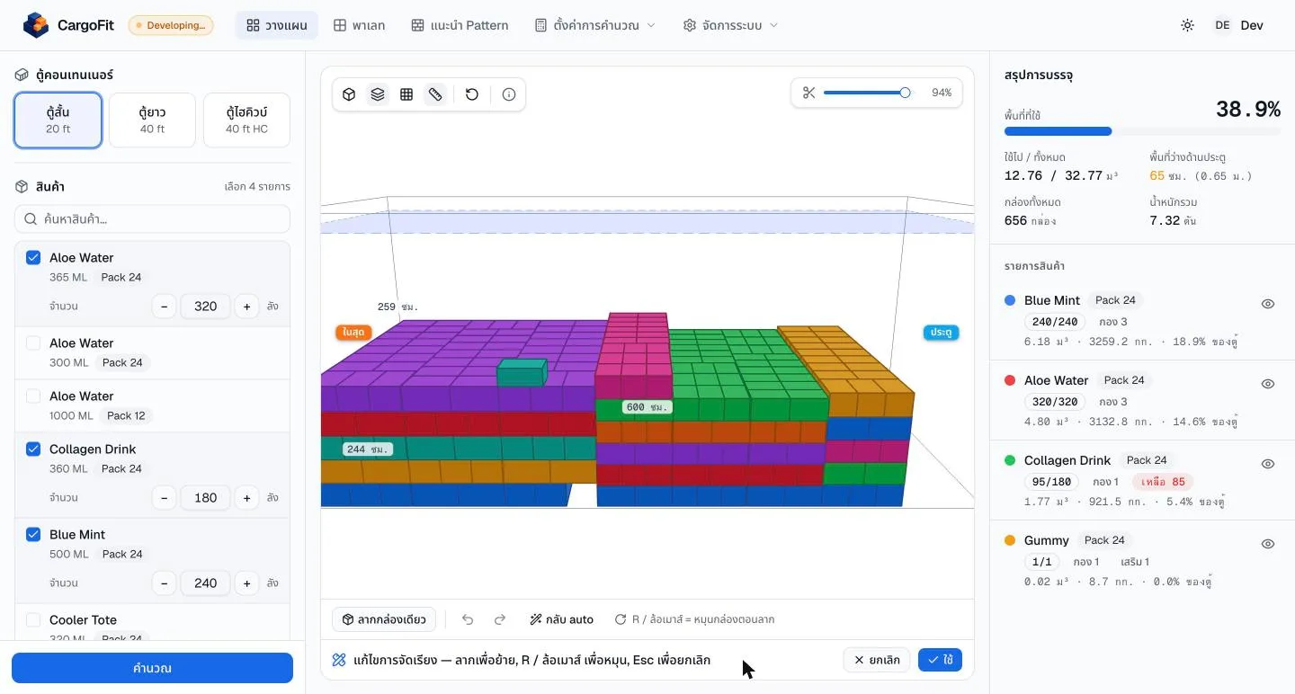Uncheck the Collagen Drink checkbox
Viewport: 1295px width, 694px height.
[33, 449]
